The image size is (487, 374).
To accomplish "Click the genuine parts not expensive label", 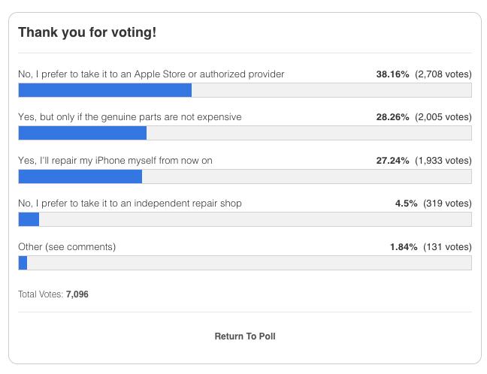I will coord(129,117).
